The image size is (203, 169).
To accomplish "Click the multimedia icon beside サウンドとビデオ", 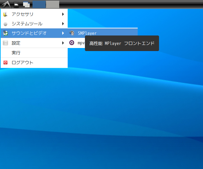I will pyautogui.click(x=5, y=33).
